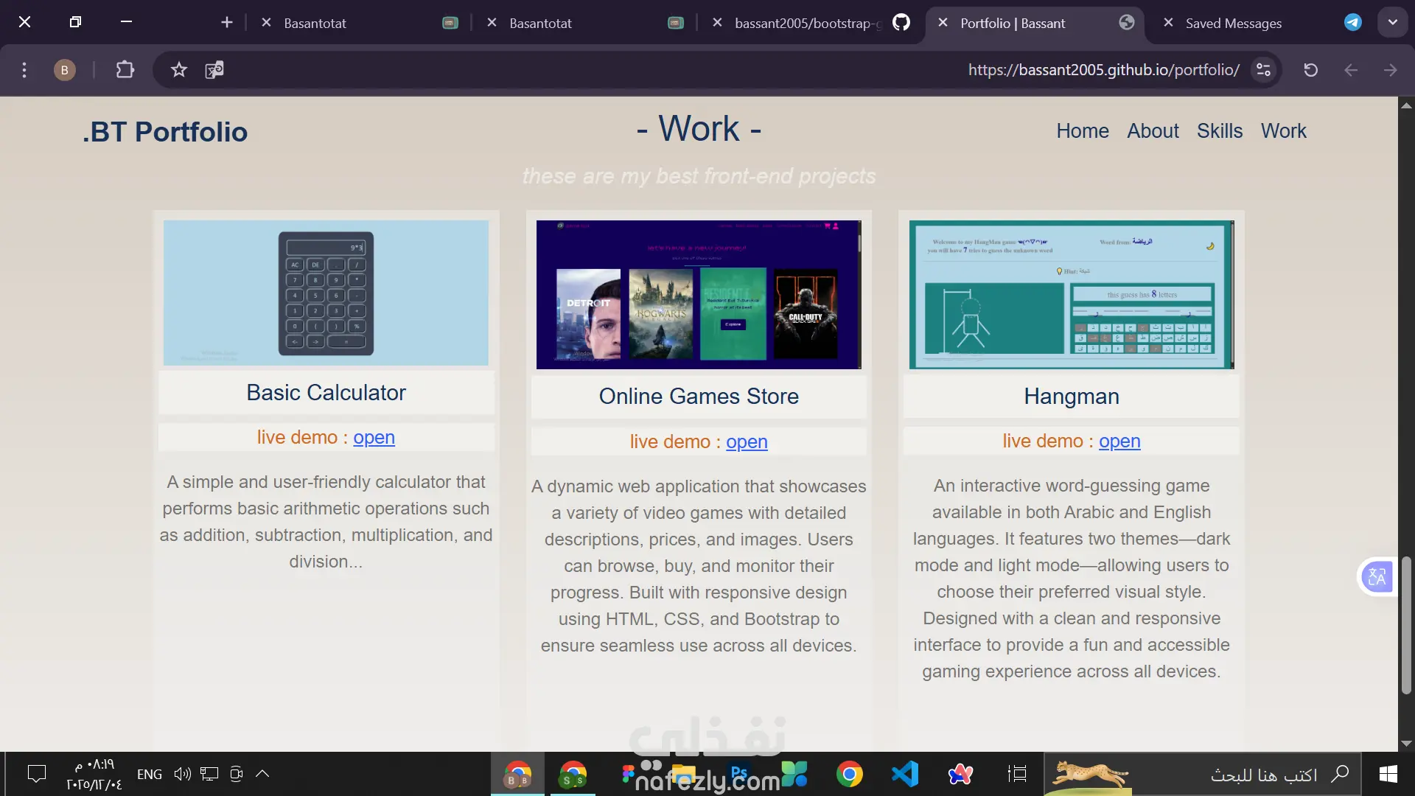
Task: Click Skills in navigation bar
Action: pyautogui.click(x=1219, y=131)
